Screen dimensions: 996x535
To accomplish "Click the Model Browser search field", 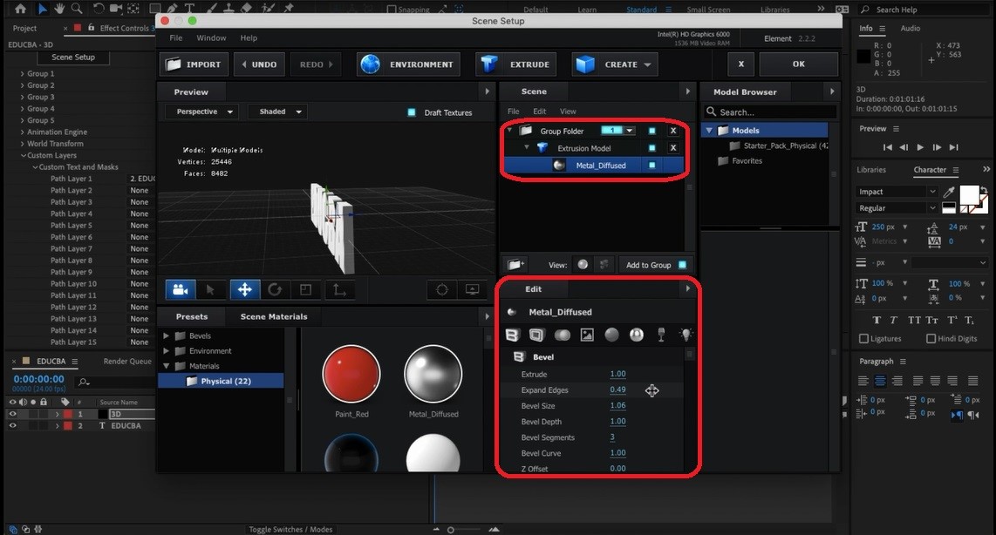I will click(770, 112).
